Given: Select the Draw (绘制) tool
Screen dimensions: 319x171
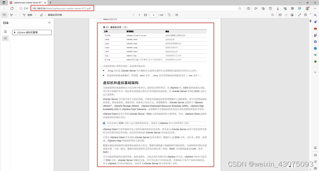Looking at the screenshot, I should pos(28,15).
